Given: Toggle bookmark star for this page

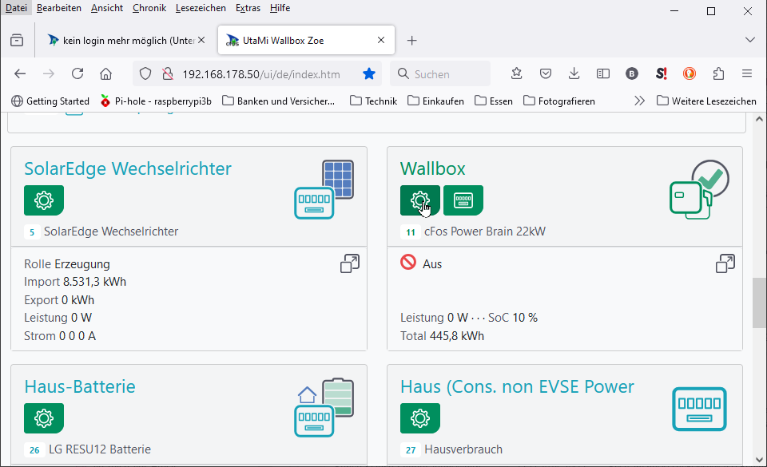Looking at the screenshot, I should [x=369, y=73].
